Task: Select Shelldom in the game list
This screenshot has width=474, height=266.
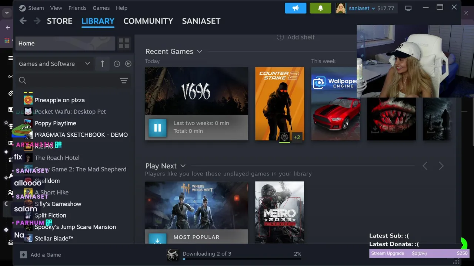Action: click(x=47, y=181)
